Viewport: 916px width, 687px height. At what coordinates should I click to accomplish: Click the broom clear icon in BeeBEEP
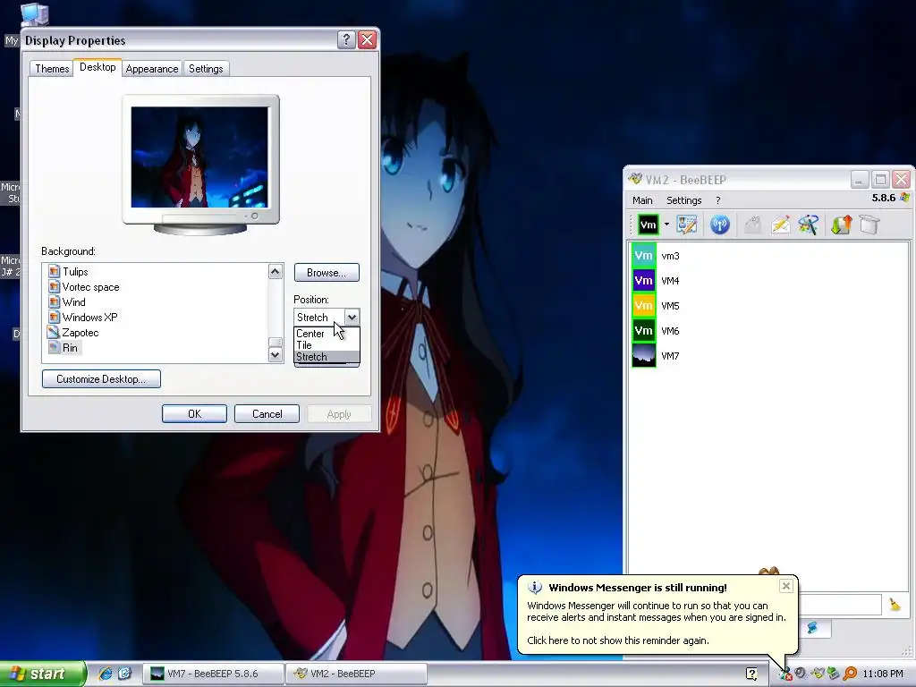tap(895, 605)
